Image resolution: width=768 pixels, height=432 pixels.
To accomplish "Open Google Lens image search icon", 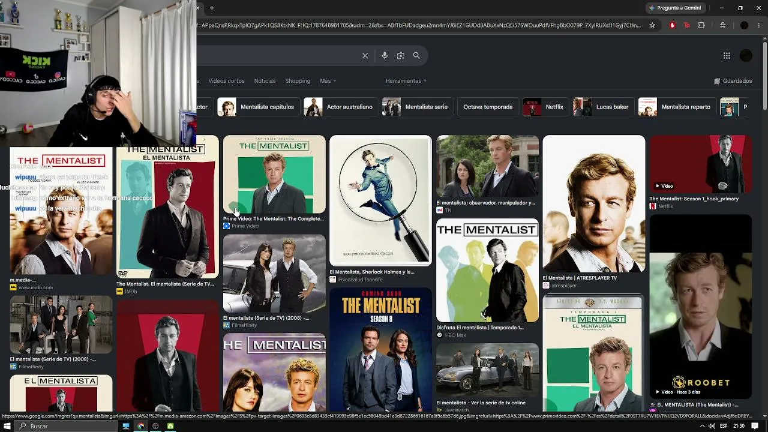I will click(401, 56).
